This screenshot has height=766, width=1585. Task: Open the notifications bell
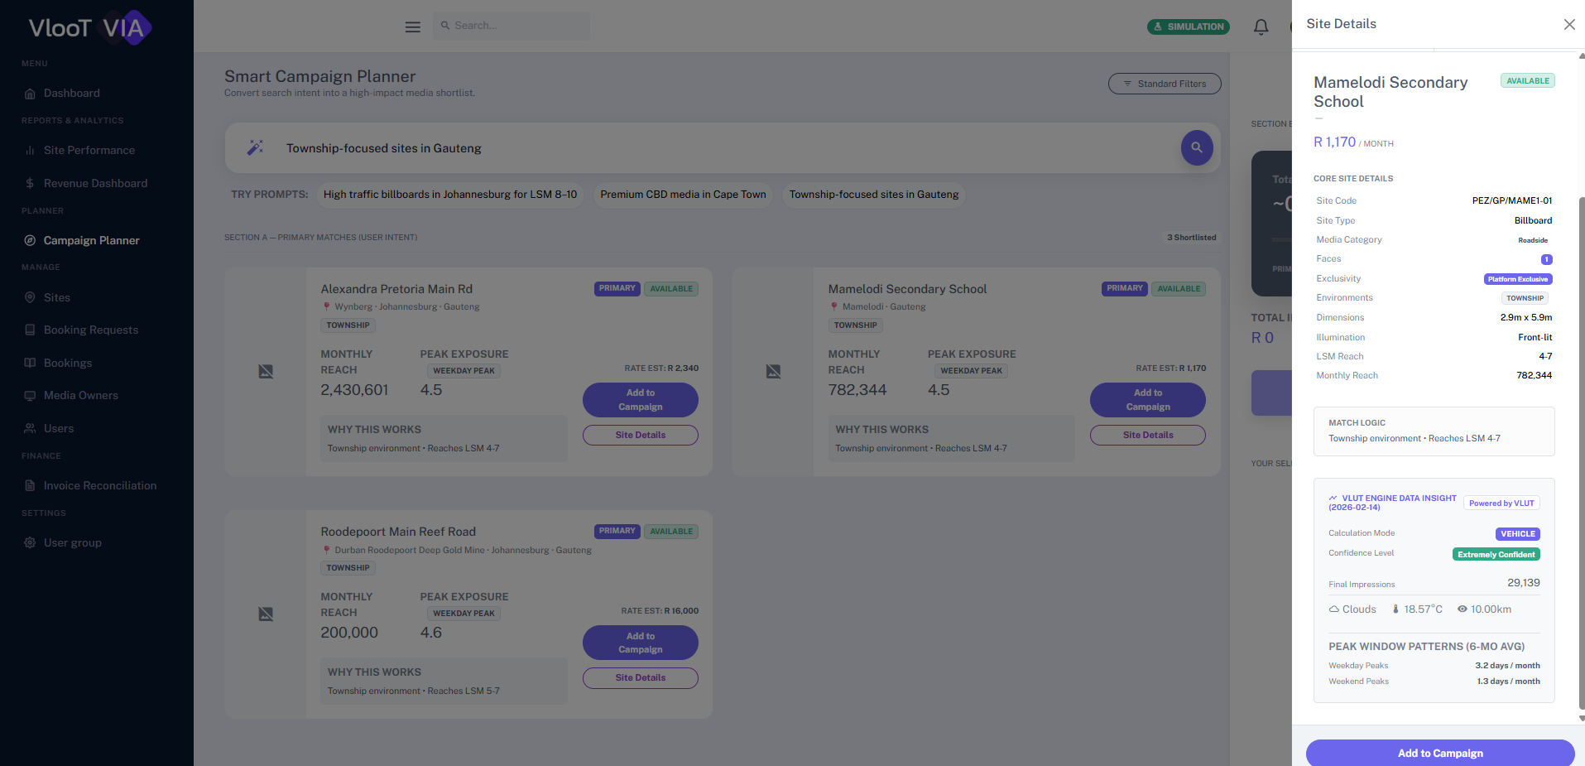[1261, 26]
